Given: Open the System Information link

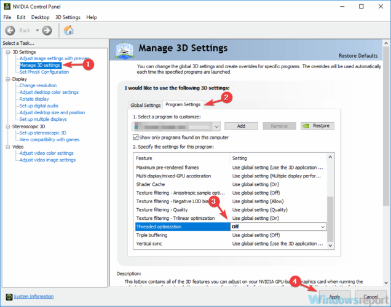Looking at the screenshot, I should pos(34,297).
